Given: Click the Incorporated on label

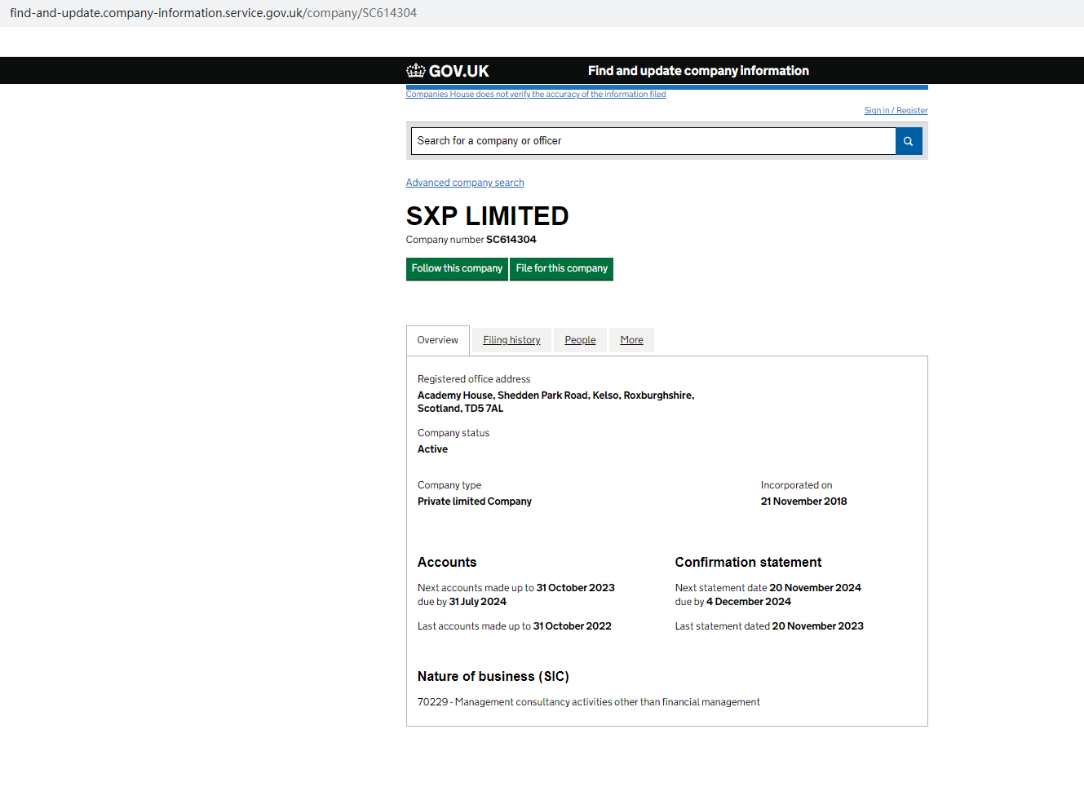Looking at the screenshot, I should point(797,485).
